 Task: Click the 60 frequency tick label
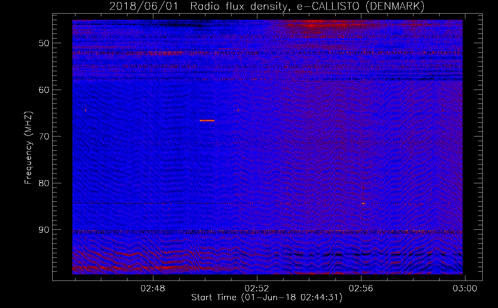tap(44, 90)
